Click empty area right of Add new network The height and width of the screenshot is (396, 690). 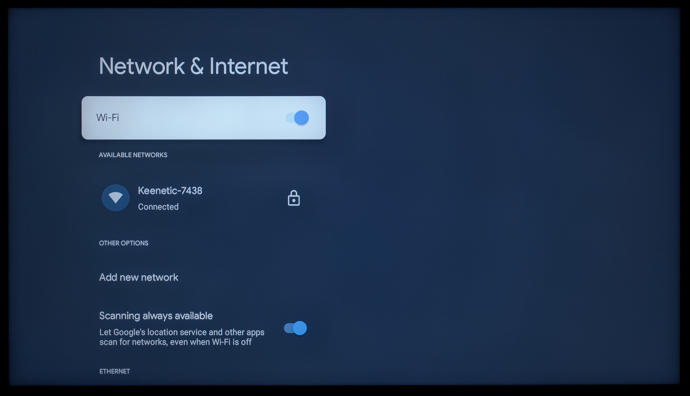coord(248,277)
